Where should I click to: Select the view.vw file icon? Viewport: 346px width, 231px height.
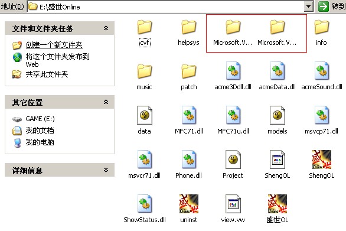click(233, 203)
